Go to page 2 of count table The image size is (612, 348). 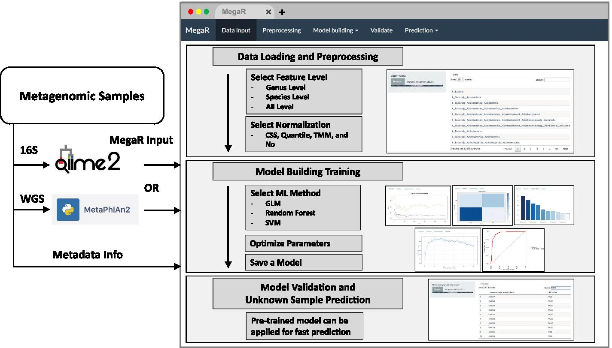click(524, 149)
